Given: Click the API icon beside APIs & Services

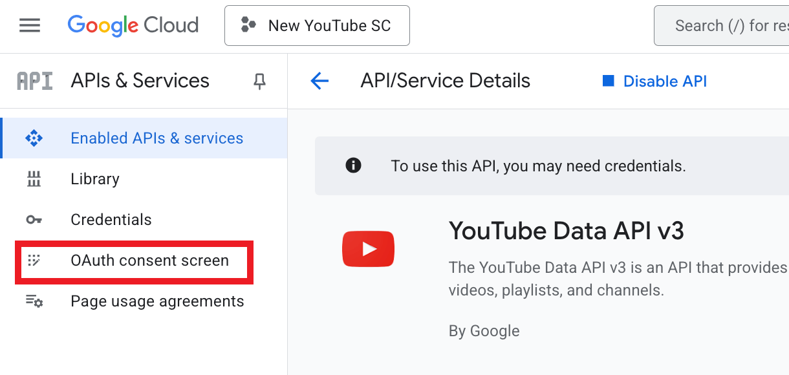Looking at the screenshot, I should point(34,81).
